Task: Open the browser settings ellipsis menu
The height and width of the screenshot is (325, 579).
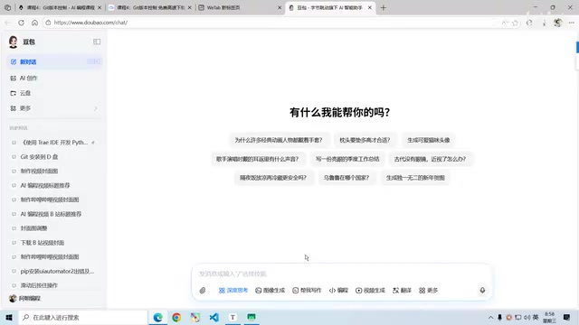Action: [572, 23]
